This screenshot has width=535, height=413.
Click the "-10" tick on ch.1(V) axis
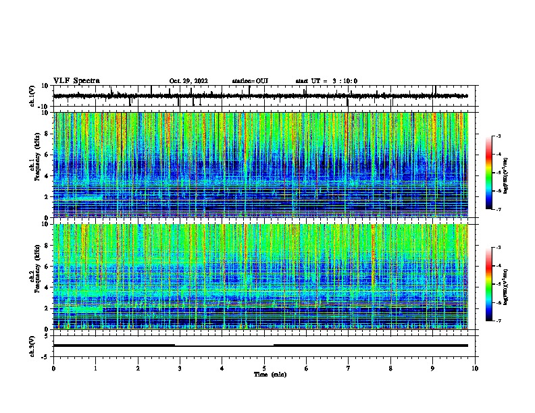click(44, 107)
